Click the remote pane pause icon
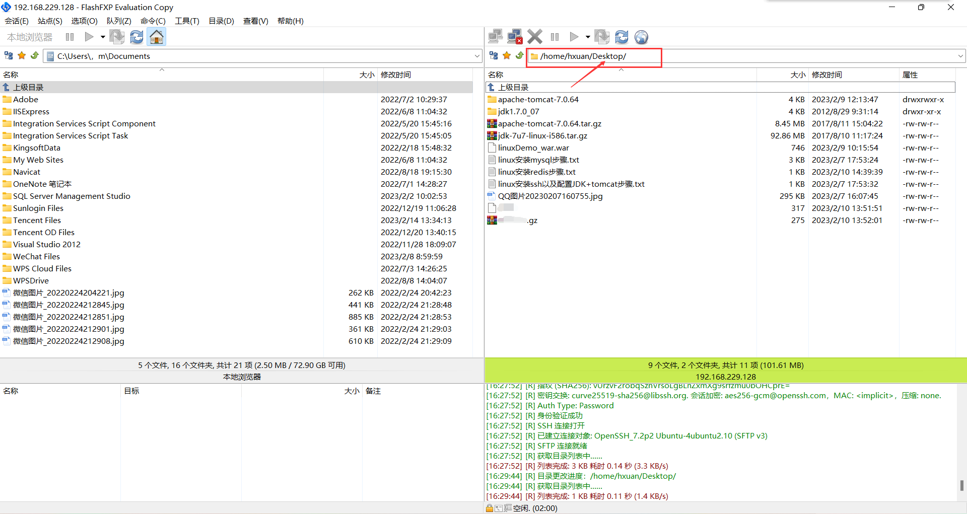The image size is (967, 514). click(x=555, y=37)
